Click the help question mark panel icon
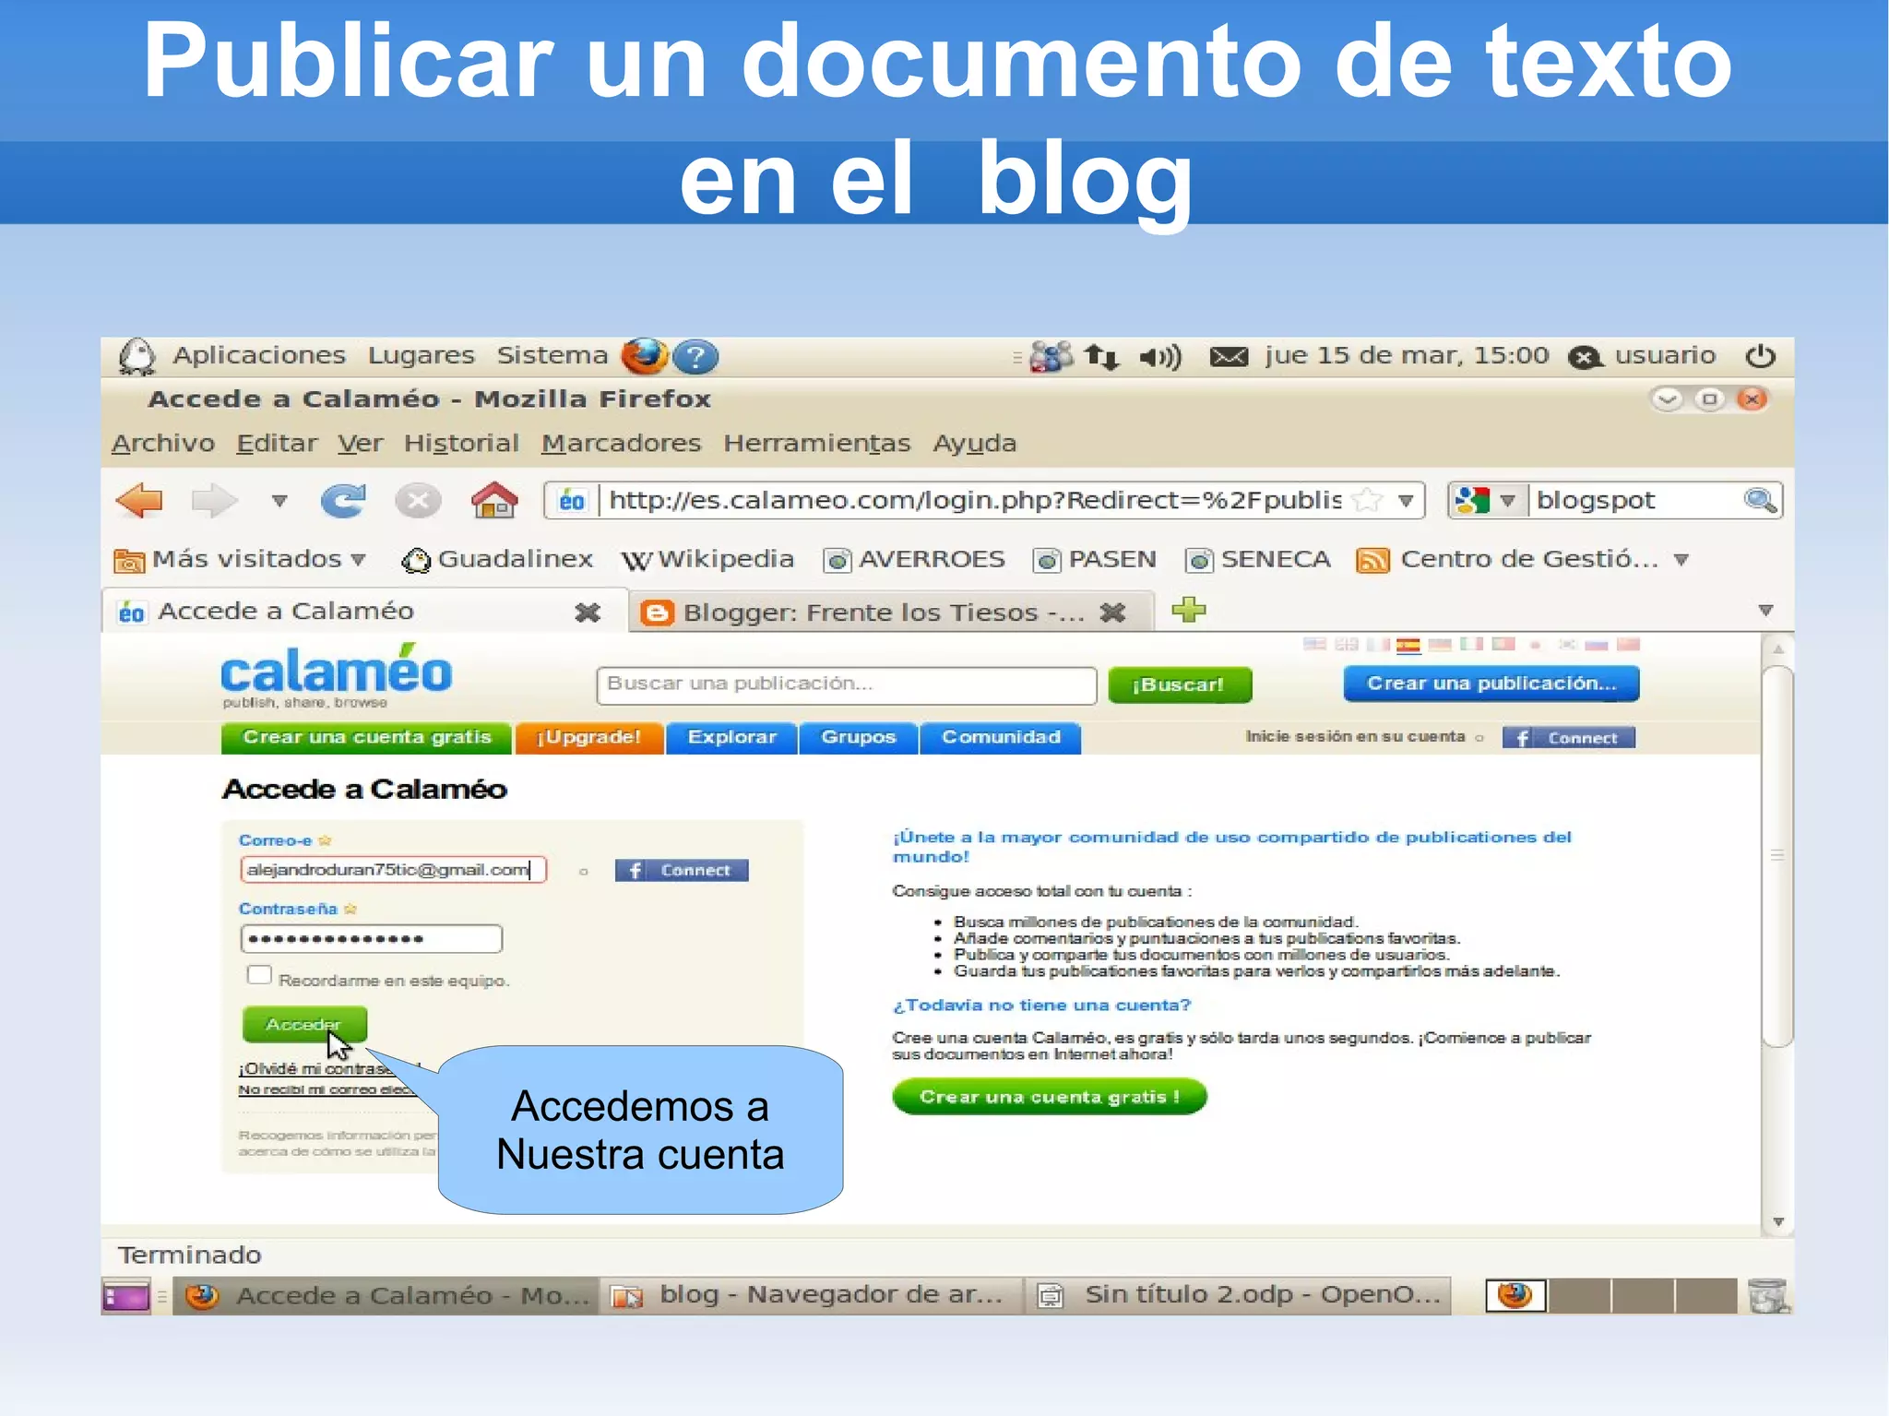Screen dimensions: 1889x1416 point(695,357)
